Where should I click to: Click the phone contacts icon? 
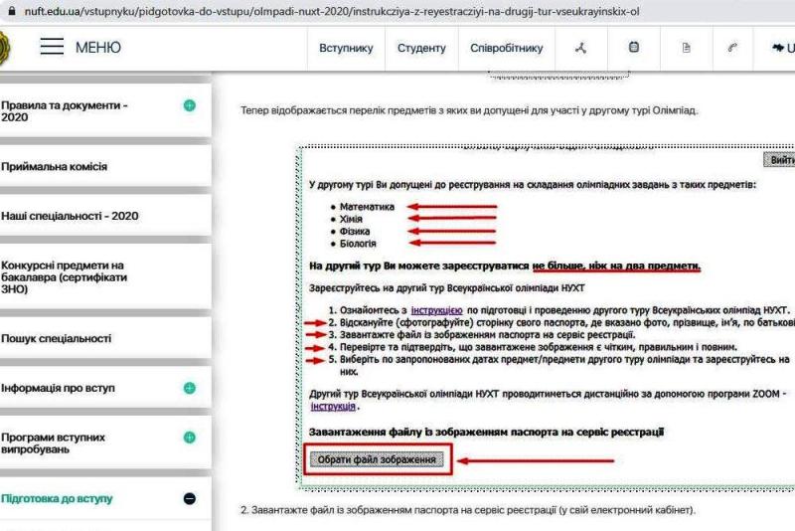[732, 48]
